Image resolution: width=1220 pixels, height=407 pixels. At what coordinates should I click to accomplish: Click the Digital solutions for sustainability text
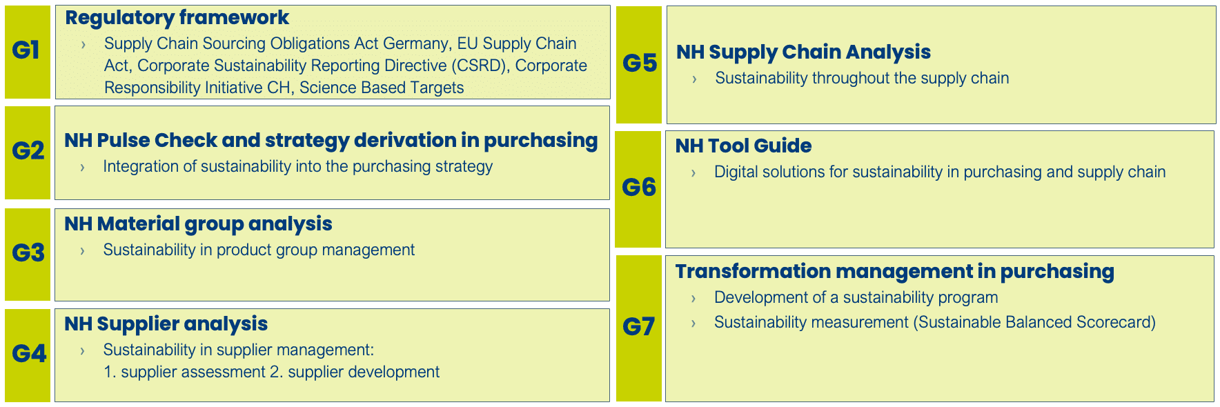[x=939, y=172]
